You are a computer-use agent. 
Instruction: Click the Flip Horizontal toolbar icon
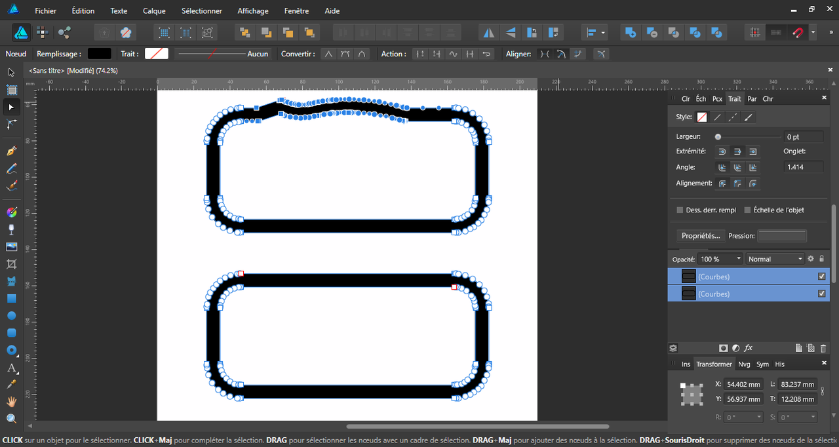[x=489, y=32]
